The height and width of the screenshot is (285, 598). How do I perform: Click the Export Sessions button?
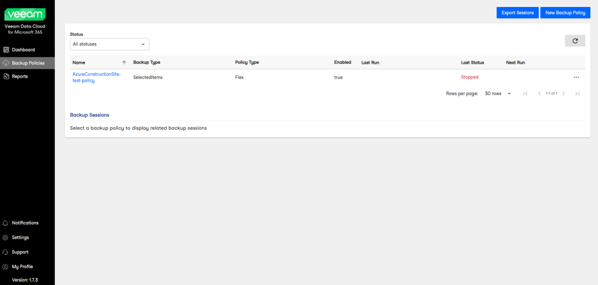pyautogui.click(x=517, y=13)
